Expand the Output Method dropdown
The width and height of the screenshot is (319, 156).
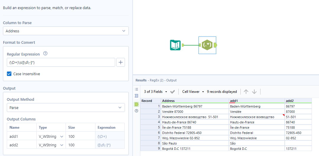coord(66,108)
